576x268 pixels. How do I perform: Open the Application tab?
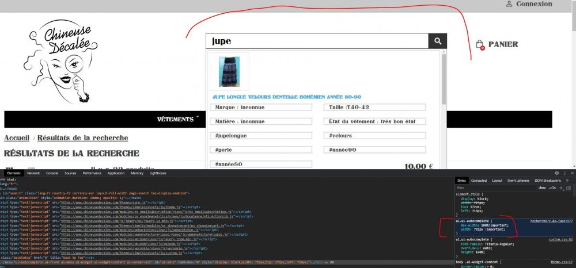[116, 173]
